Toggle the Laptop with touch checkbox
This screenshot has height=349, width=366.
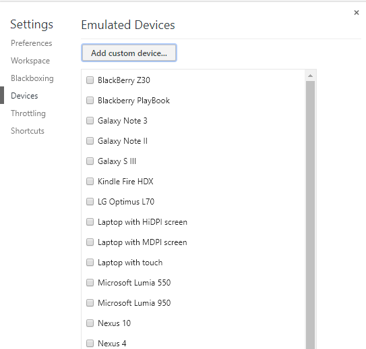click(90, 263)
